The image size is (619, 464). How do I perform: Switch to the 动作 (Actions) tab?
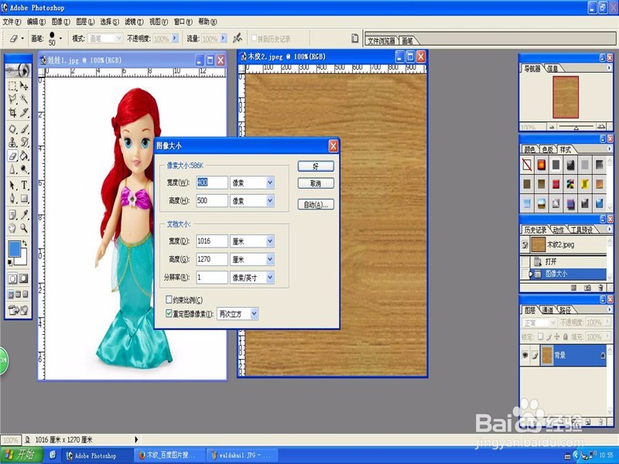558,230
